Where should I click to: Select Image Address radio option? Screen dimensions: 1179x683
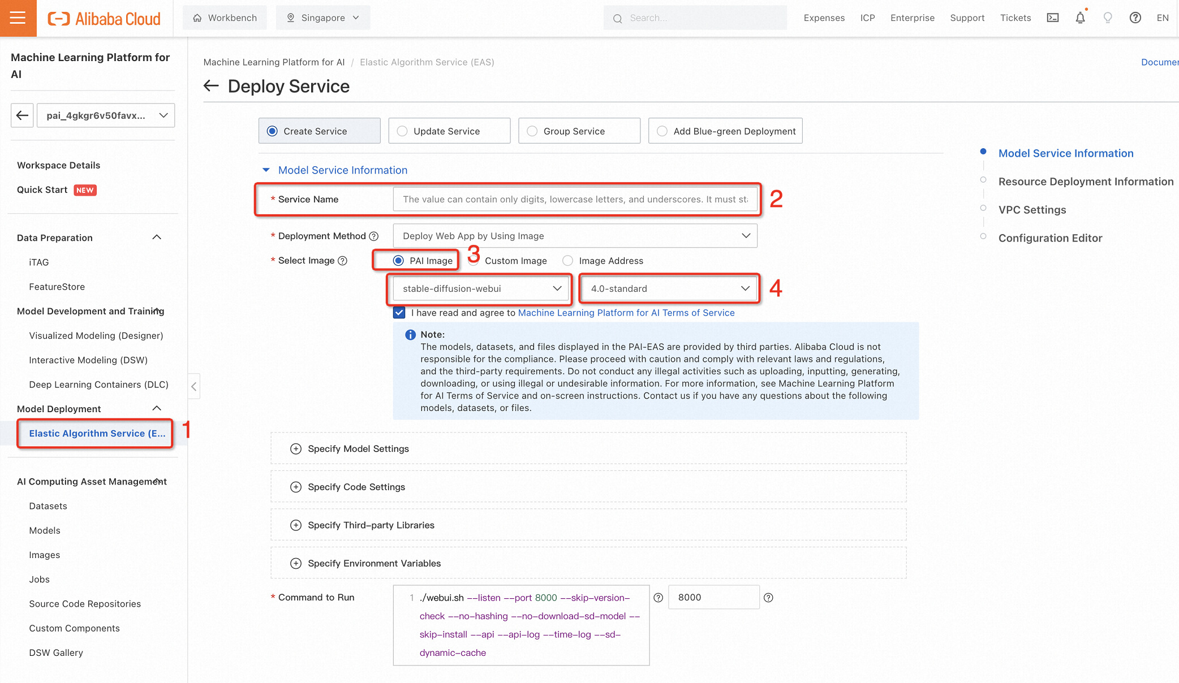click(567, 261)
